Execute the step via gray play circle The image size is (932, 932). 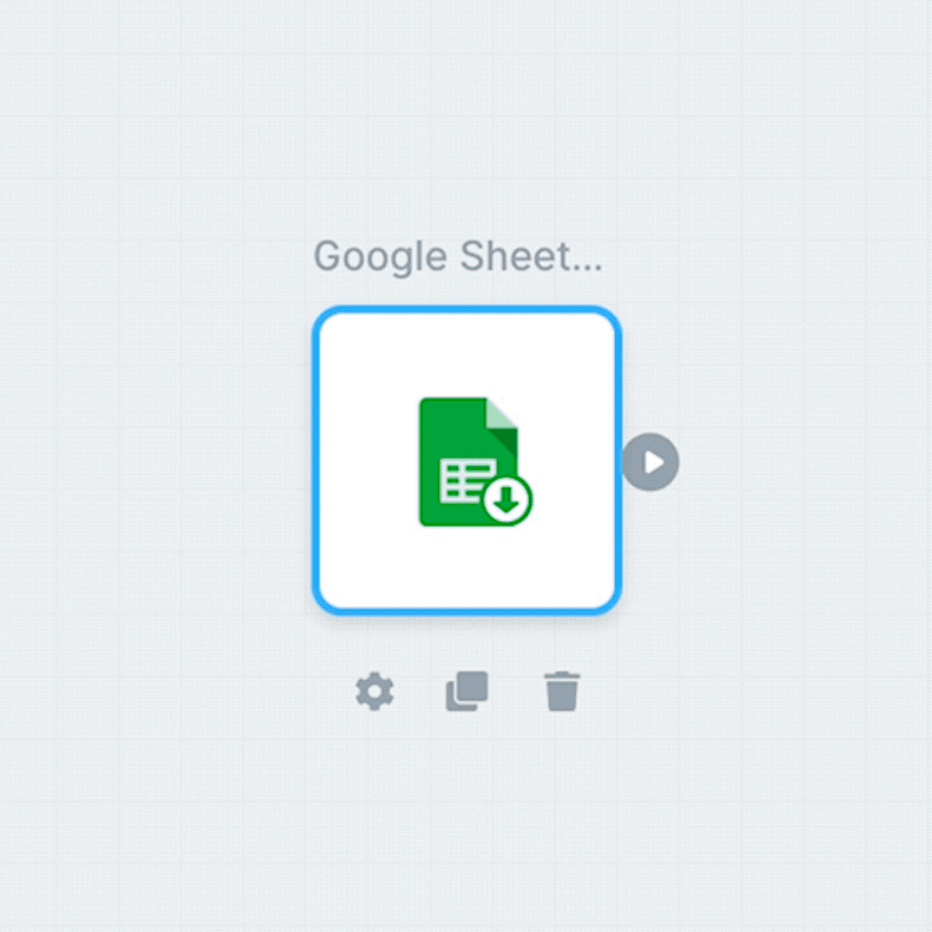(651, 462)
